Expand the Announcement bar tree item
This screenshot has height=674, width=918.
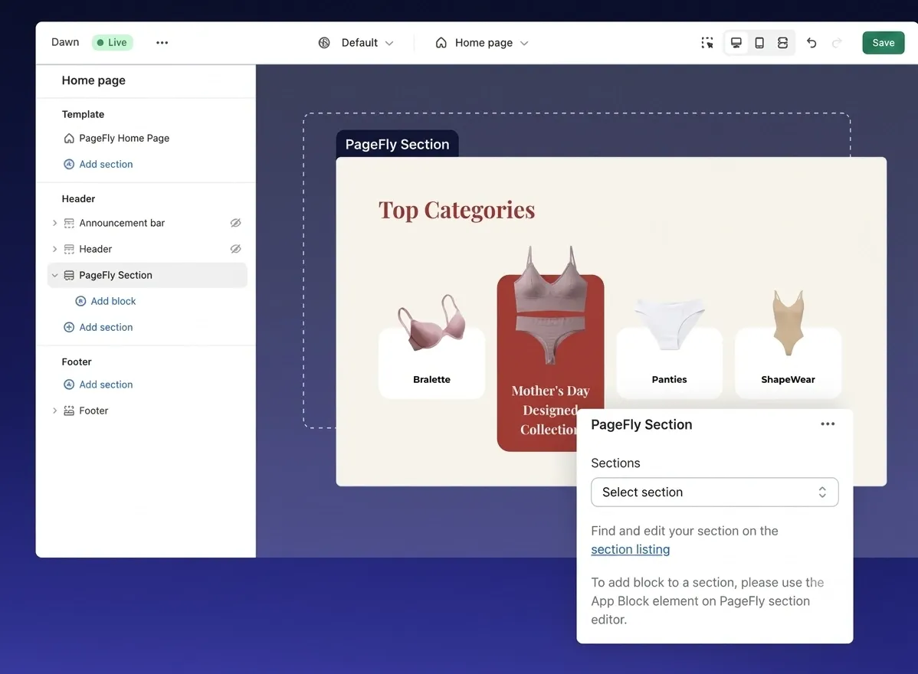pyautogui.click(x=54, y=223)
